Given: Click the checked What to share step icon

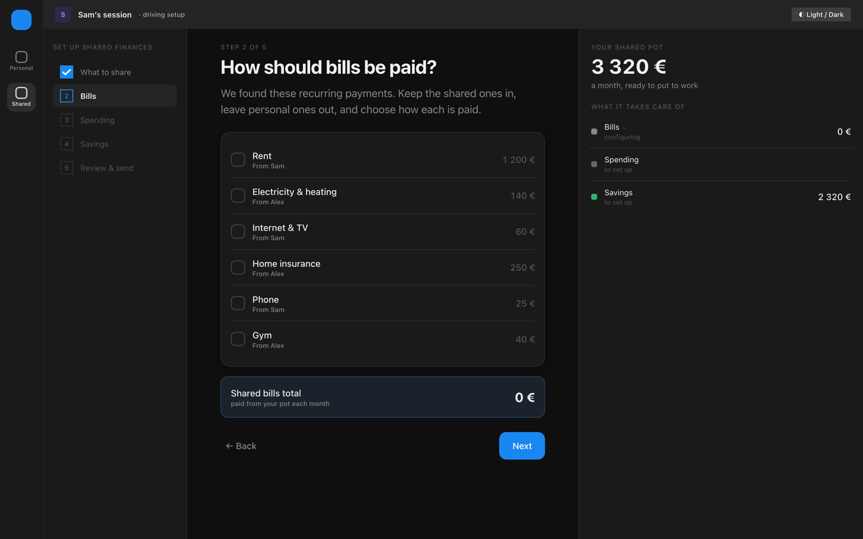Looking at the screenshot, I should (66, 72).
